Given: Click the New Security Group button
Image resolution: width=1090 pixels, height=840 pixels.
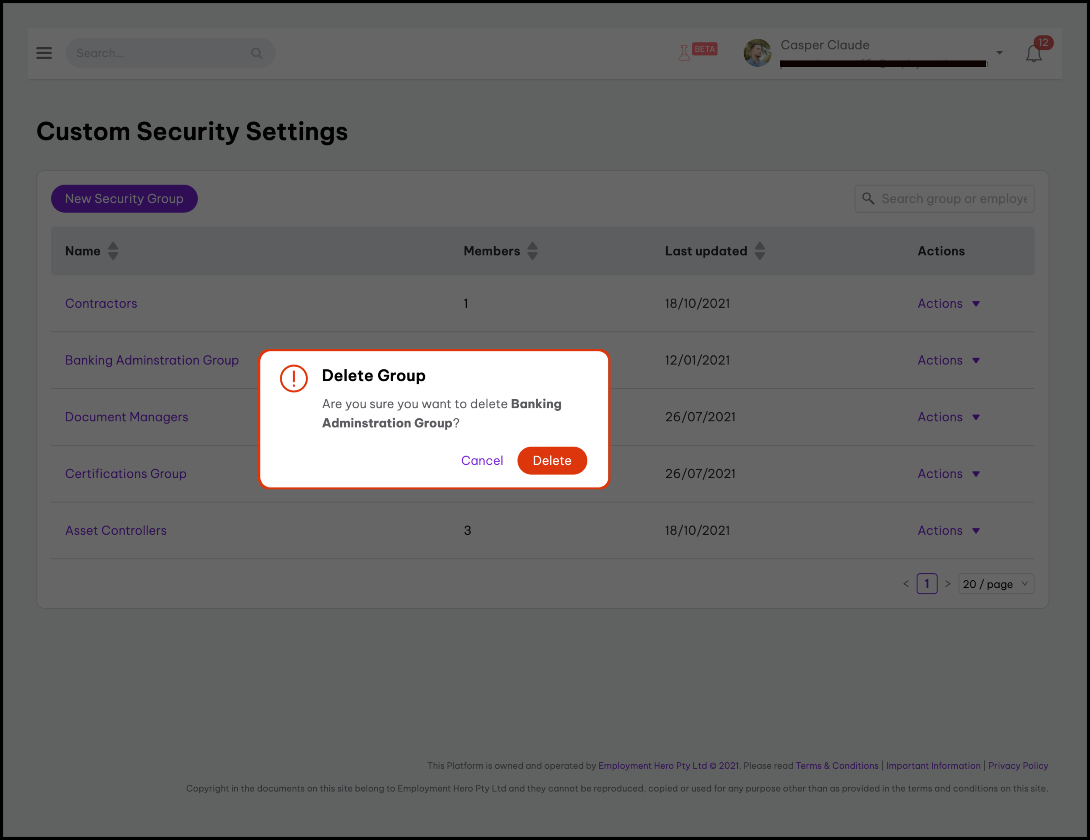Looking at the screenshot, I should (x=124, y=199).
